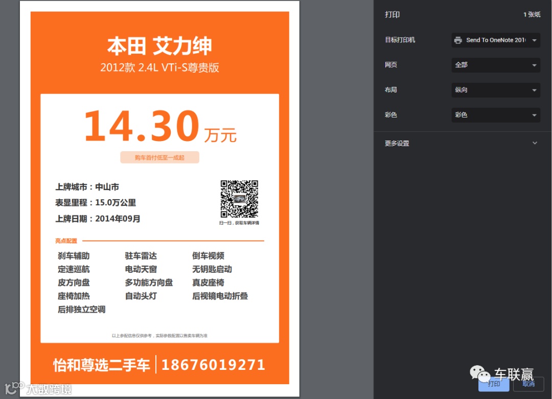The image size is (552, 399).
Task: Click the 倒车视频 feature text
Action: click(208, 256)
